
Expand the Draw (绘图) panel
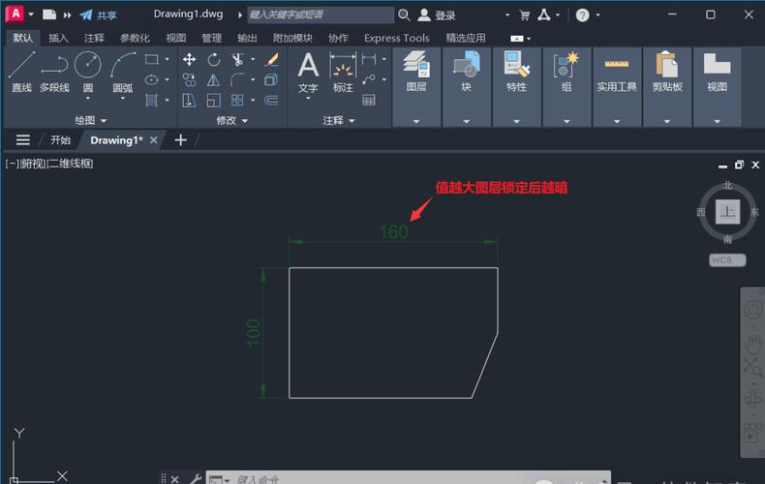[90, 120]
